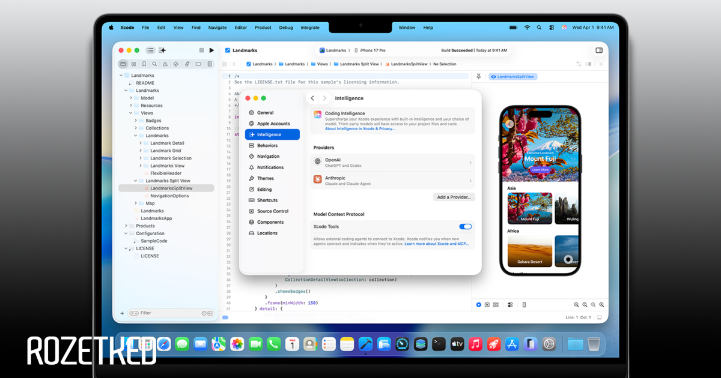The width and height of the screenshot is (721, 378).
Task: Open the Coding Assistant sparkle icon
Action: pyautogui.click(x=162, y=50)
